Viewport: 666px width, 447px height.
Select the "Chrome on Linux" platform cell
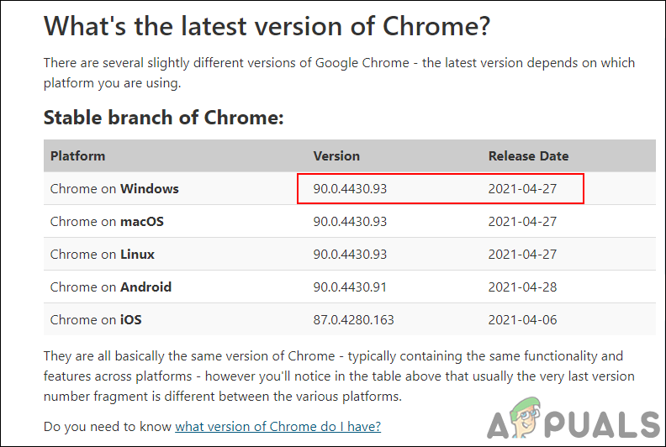103,254
